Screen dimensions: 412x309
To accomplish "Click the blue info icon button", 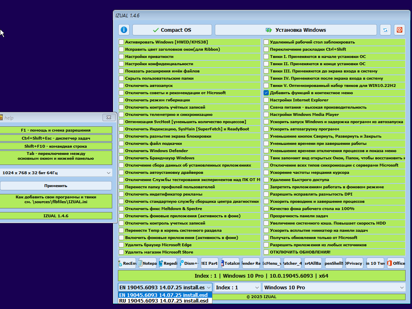I will (124, 30).
